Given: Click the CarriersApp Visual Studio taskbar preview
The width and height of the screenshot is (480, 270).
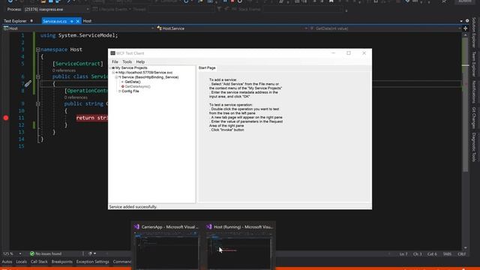Looking at the screenshot, I should [166, 245].
